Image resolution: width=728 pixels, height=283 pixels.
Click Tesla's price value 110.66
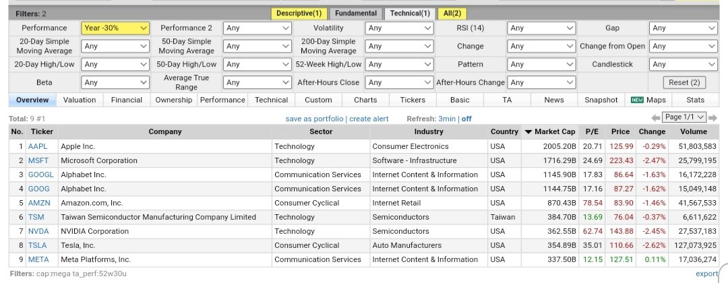point(621,245)
